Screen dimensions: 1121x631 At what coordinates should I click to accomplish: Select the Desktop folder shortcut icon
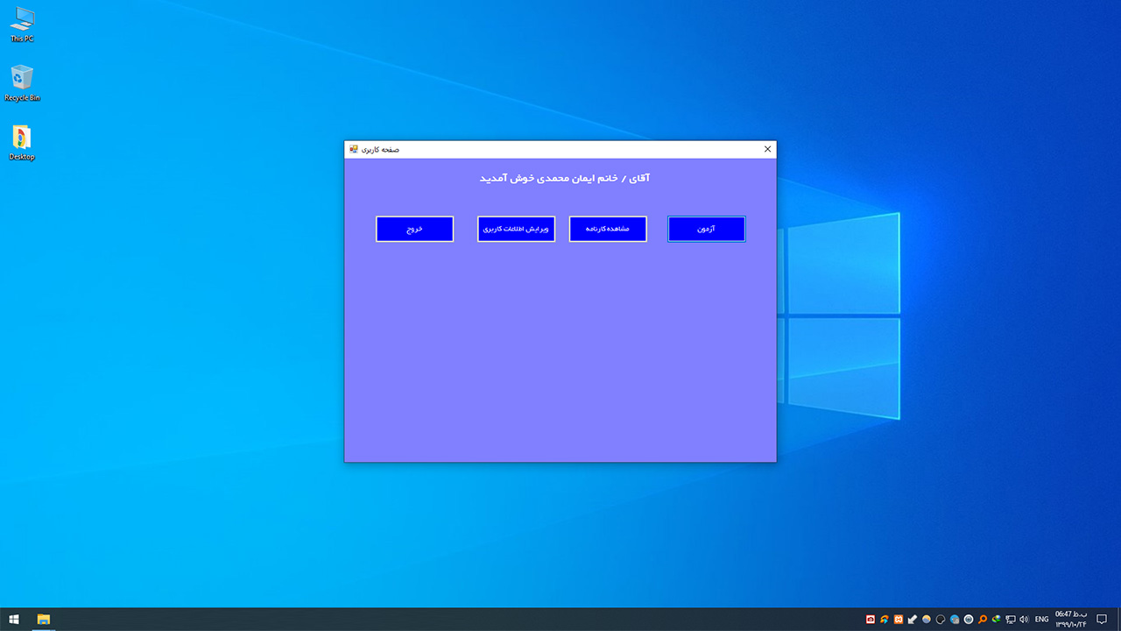click(x=22, y=143)
